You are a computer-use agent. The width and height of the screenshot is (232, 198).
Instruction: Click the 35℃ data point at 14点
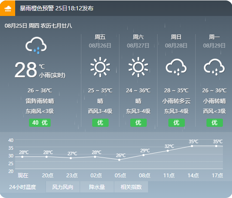[x=192, y=146]
